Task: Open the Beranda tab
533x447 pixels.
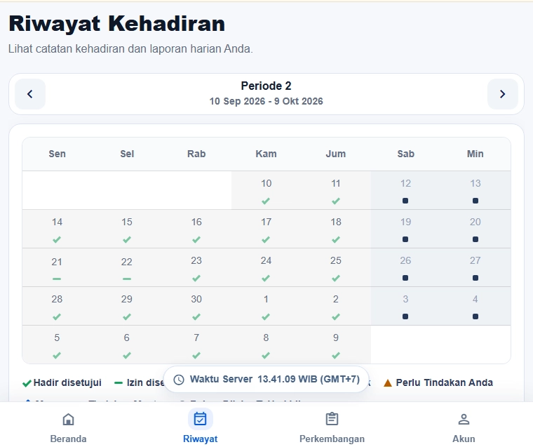Action: [x=68, y=427]
